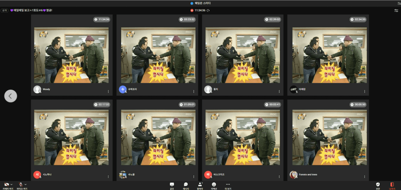Open the three-dot menu on 타에탄's tile
The image size is (401, 190).
point(364,91)
